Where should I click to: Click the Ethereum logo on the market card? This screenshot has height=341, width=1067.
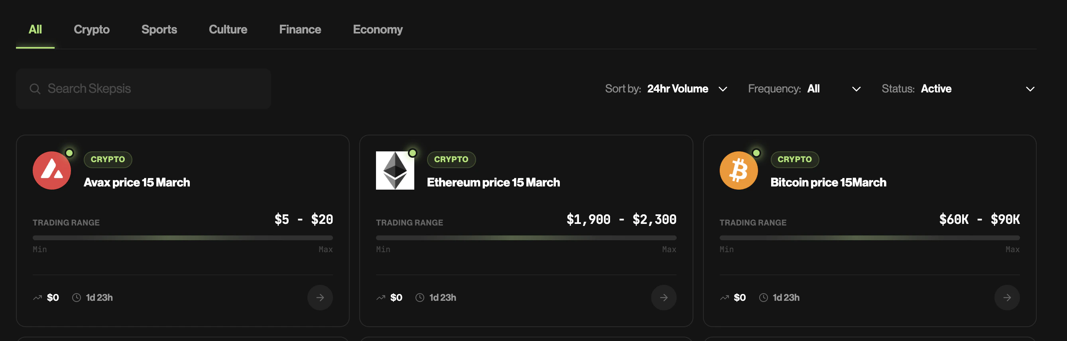(x=395, y=170)
